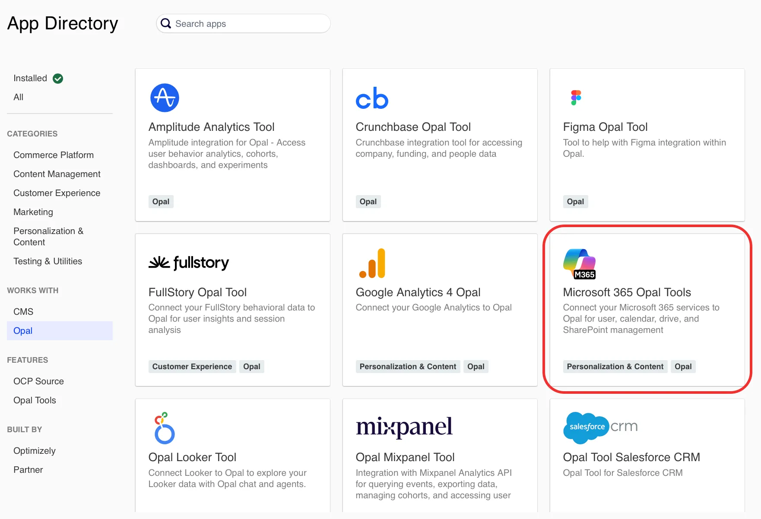Open Opal Tool Salesforce CRM title
This screenshot has width=761, height=519.
pos(632,457)
